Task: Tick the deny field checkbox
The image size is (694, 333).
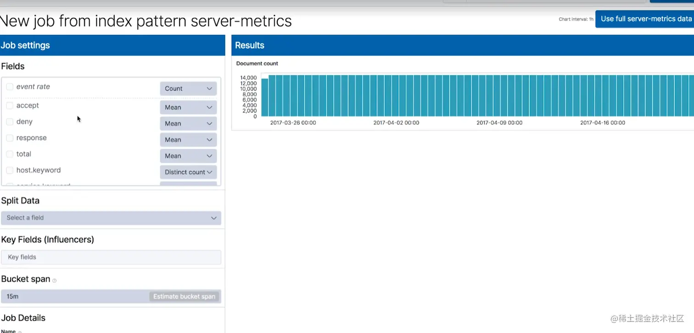Action: 10,122
